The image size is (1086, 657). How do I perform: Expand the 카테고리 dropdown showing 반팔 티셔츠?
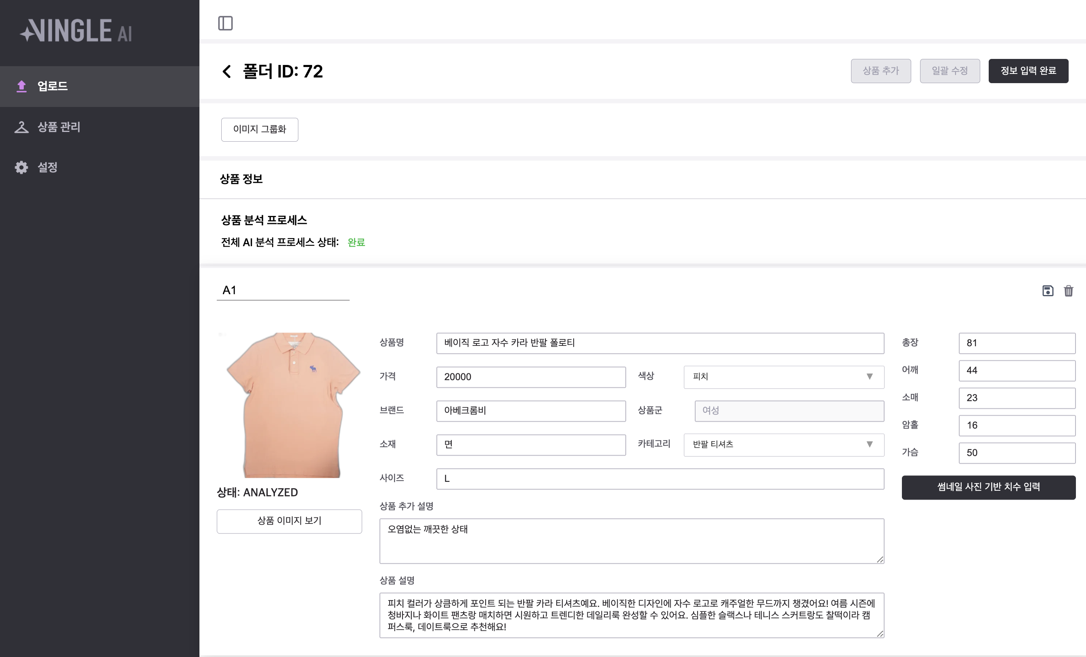point(783,445)
